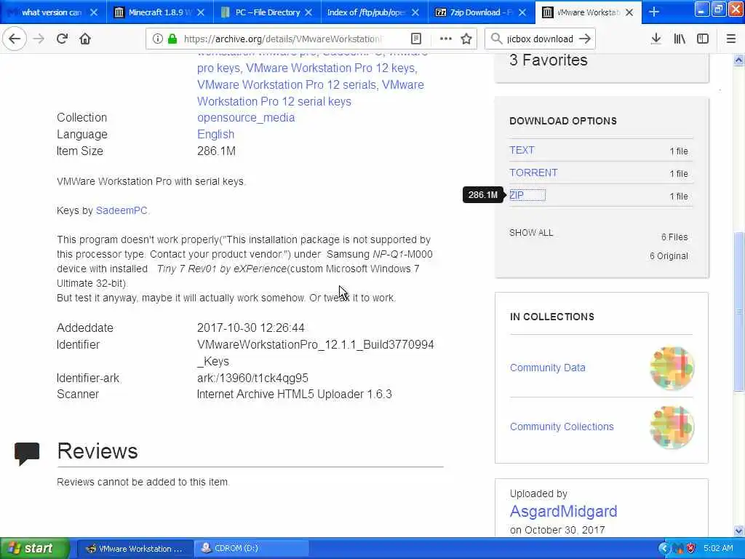Click the 5:02 AM taskbar clock

[x=718, y=549]
